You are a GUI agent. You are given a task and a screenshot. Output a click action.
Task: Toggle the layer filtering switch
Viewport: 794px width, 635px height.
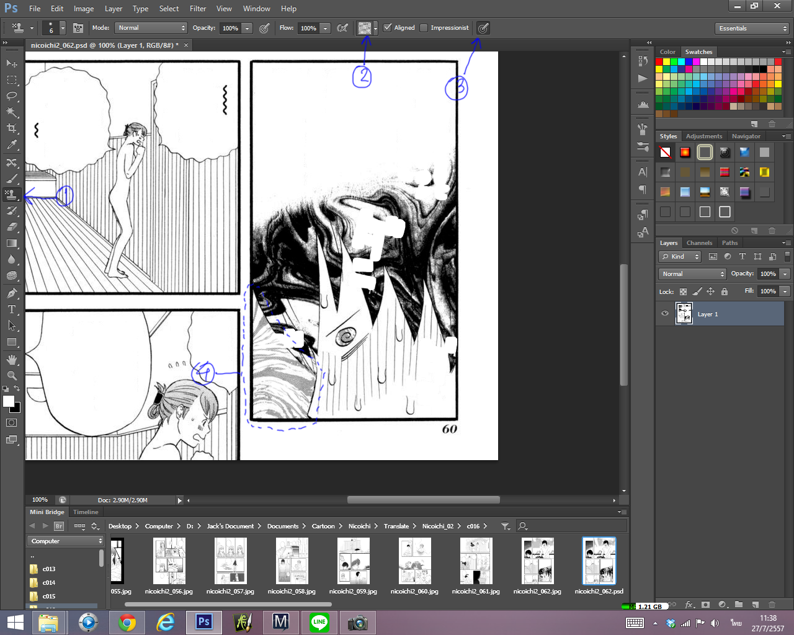click(787, 257)
